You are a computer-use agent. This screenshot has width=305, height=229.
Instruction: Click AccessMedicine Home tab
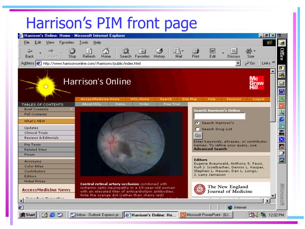[x=100, y=99]
